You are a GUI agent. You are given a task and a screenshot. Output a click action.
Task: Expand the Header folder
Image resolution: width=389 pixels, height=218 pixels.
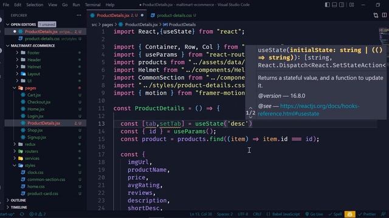[34, 60]
